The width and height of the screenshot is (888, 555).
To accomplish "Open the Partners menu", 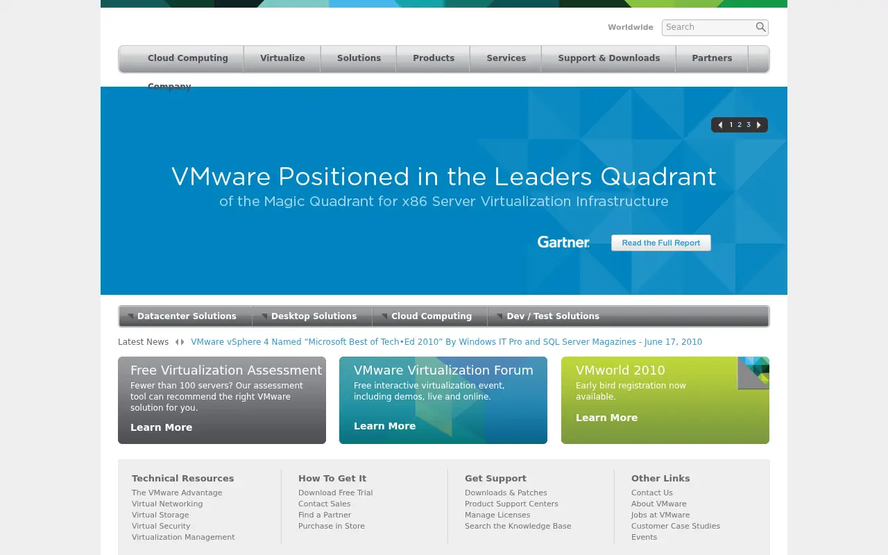I will pyautogui.click(x=712, y=58).
